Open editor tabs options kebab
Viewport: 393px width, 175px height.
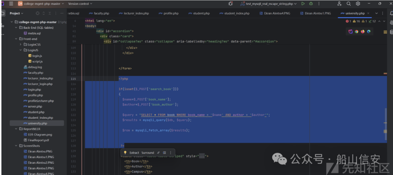tap(382, 13)
